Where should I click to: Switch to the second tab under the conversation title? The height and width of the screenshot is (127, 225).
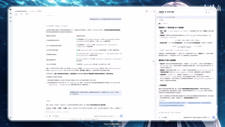tap(21, 14)
